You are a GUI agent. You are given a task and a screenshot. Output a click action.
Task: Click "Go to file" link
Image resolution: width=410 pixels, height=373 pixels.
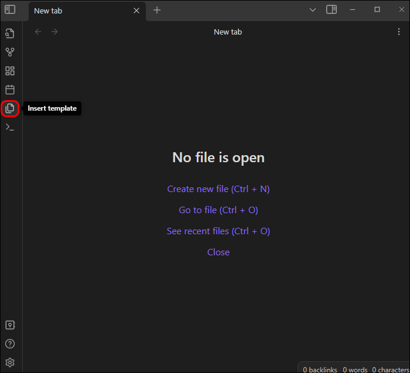(218, 210)
